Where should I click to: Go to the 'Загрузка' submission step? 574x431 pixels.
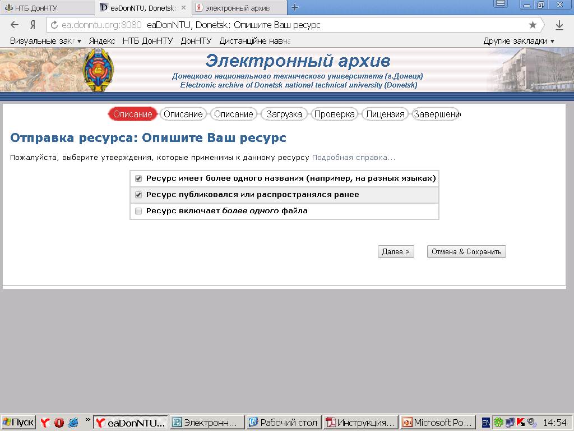pos(284,114)
